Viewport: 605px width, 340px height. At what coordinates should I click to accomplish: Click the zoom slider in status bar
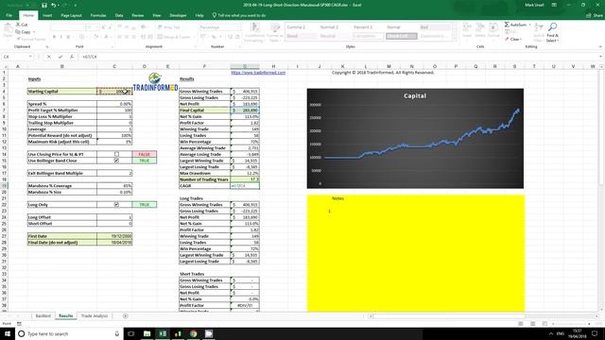(x=571, y=323)
